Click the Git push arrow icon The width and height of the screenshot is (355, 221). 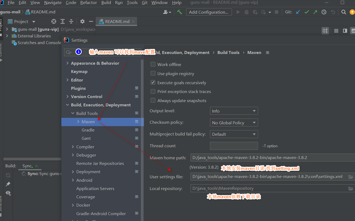(315, 12)
